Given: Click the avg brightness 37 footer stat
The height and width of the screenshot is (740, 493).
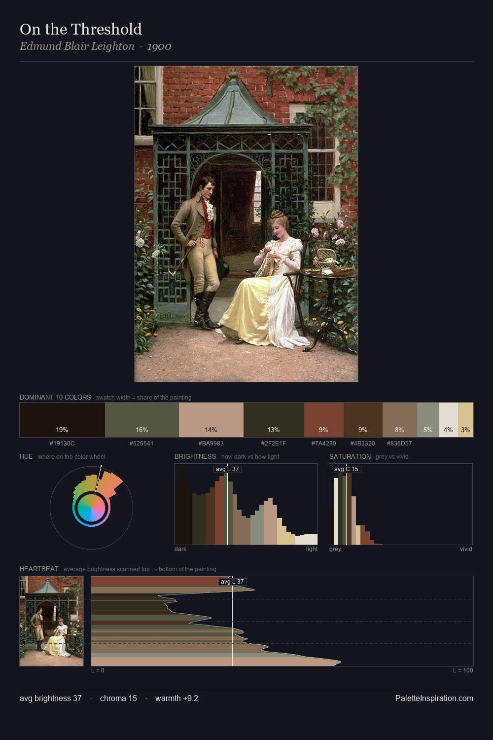Looking at the screenshot, I should pyautogui.click(x=51, y=698).
